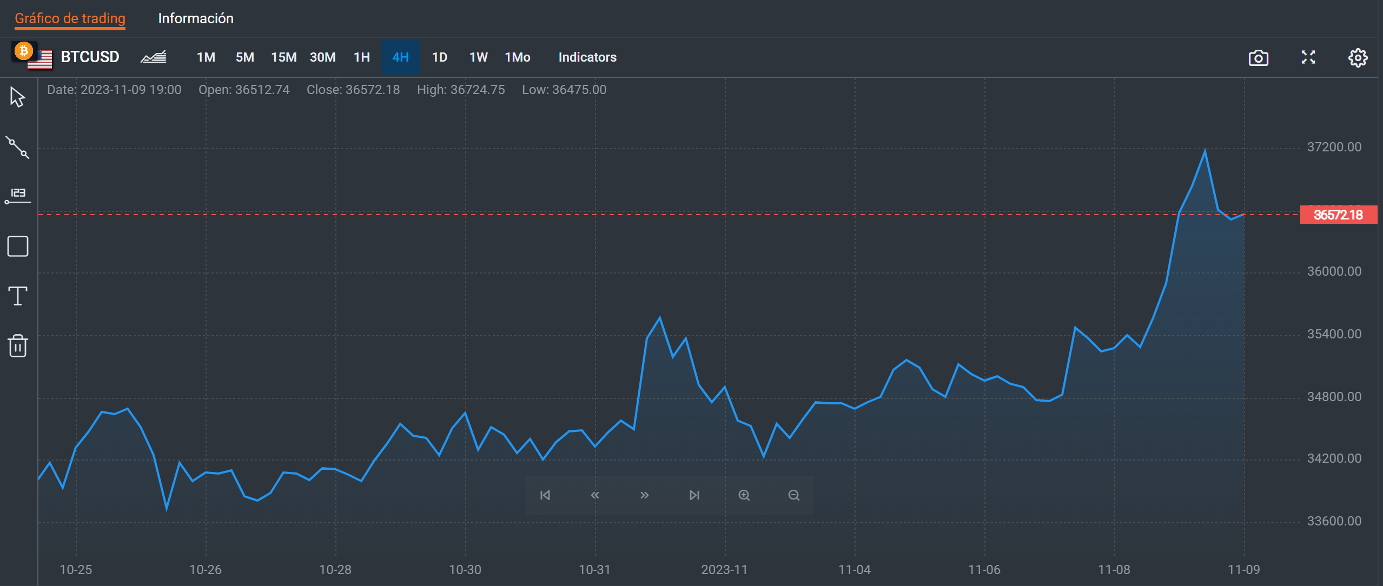Zoom in on the chart
Screen dimensions: 1383x586
tap(744, 495)
